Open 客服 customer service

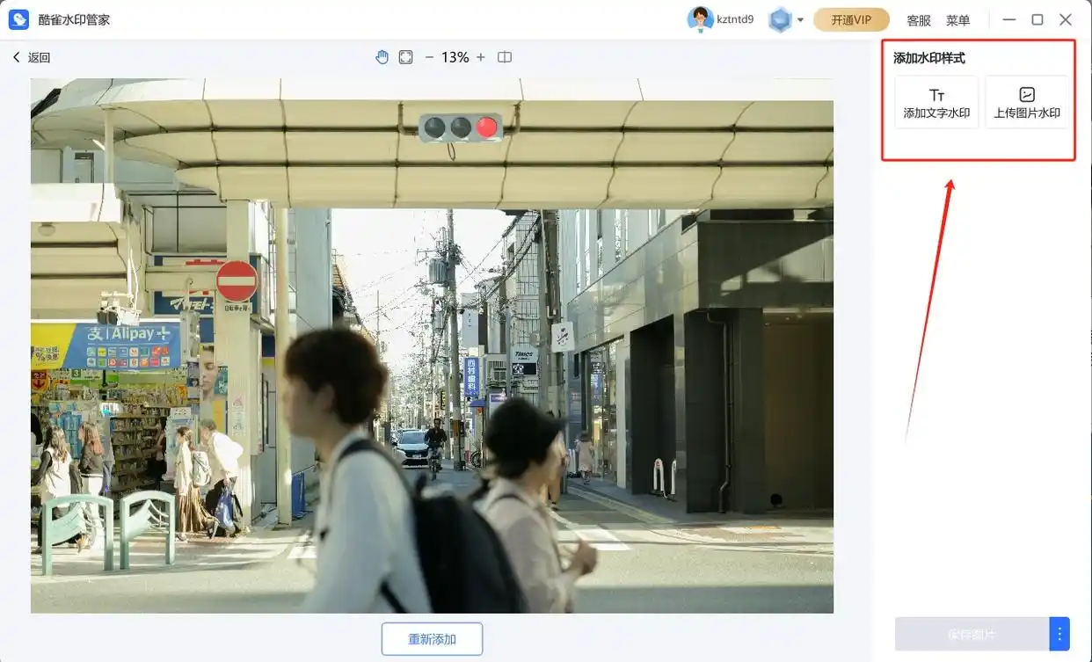click(919, 20)
